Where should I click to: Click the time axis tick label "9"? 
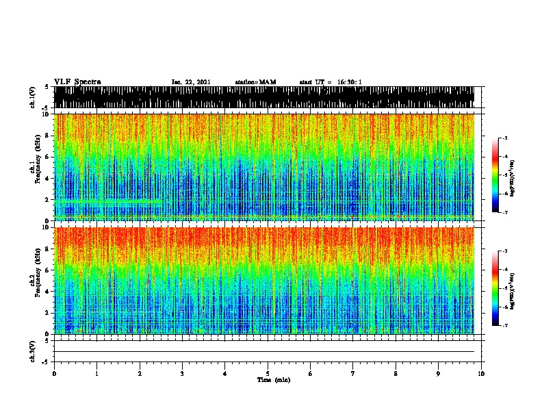[438, 374]
